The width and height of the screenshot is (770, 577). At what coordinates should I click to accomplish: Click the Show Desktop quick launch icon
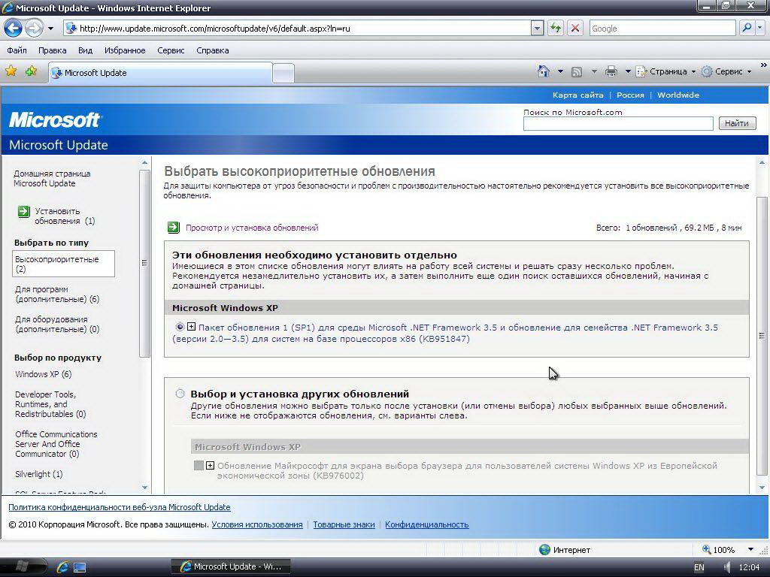click(80, 567)
